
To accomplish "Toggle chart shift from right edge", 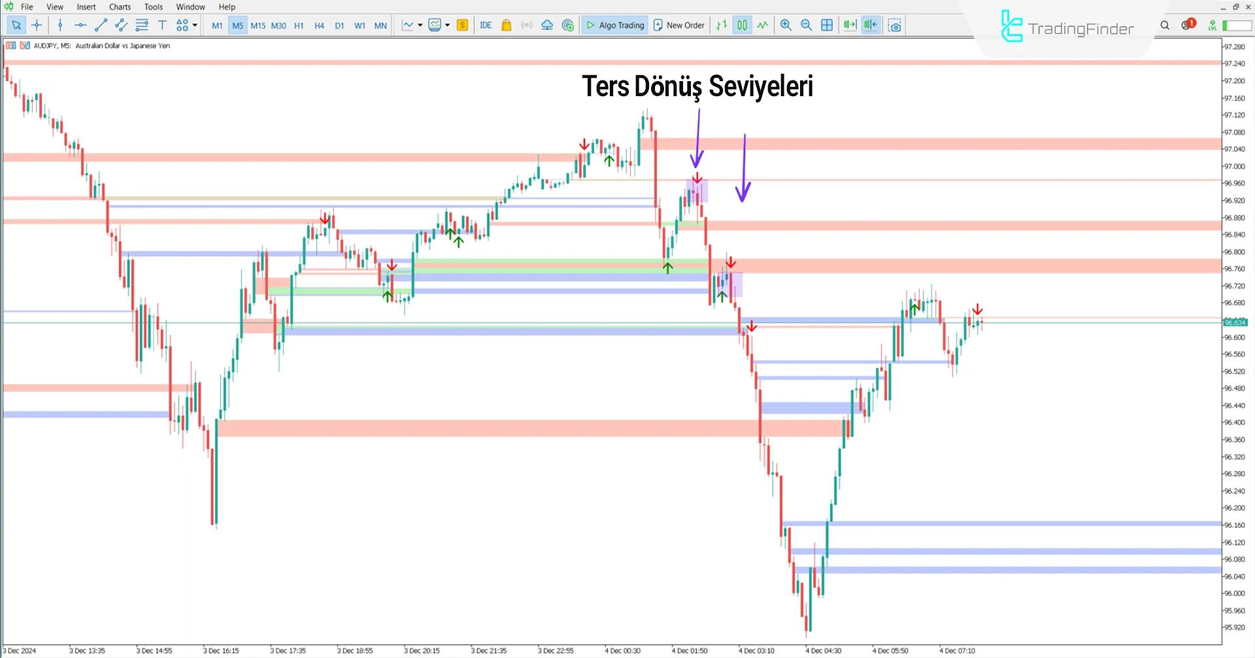I will coord(871,25).
